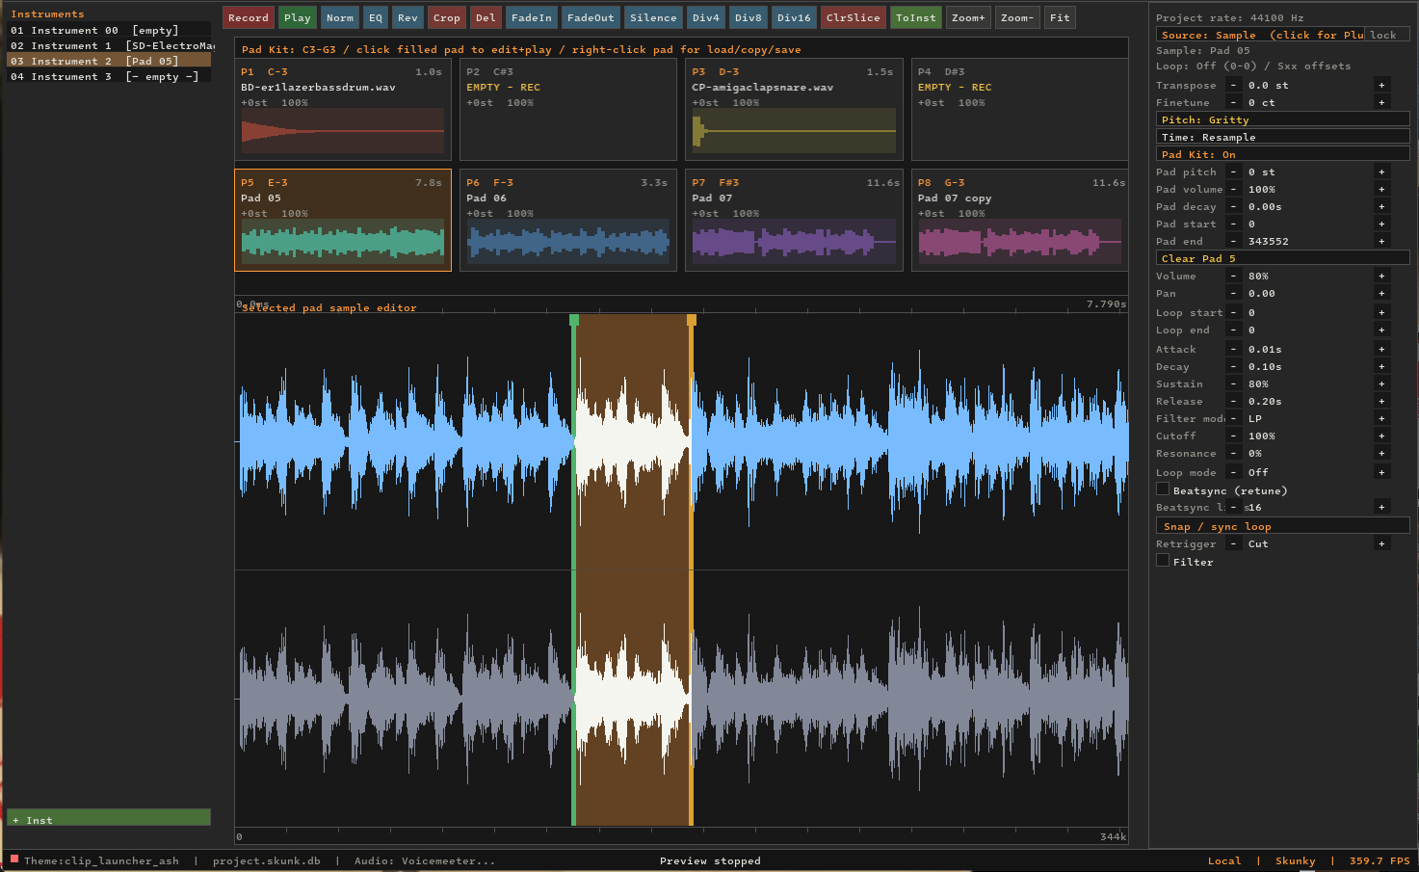Fit the waveform to view
The image size is (1419, 872).
click(x=1060, y=17)
